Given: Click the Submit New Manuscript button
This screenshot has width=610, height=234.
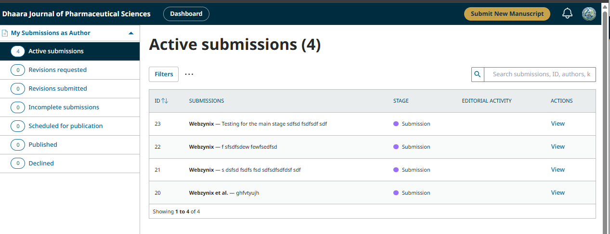Looking at the screenshot, I should (x=507, y=14).
